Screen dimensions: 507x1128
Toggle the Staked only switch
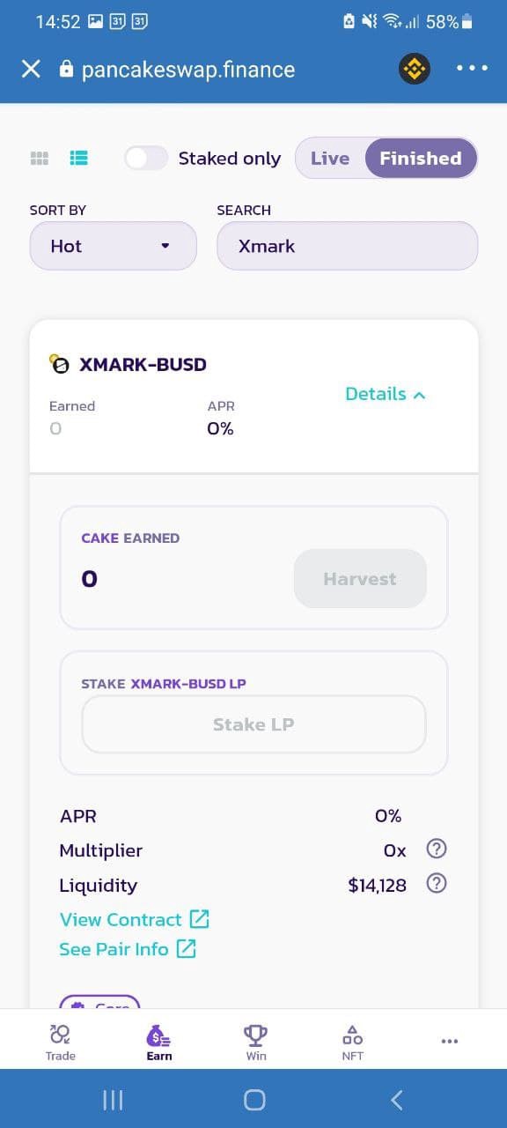coord(146,159)
